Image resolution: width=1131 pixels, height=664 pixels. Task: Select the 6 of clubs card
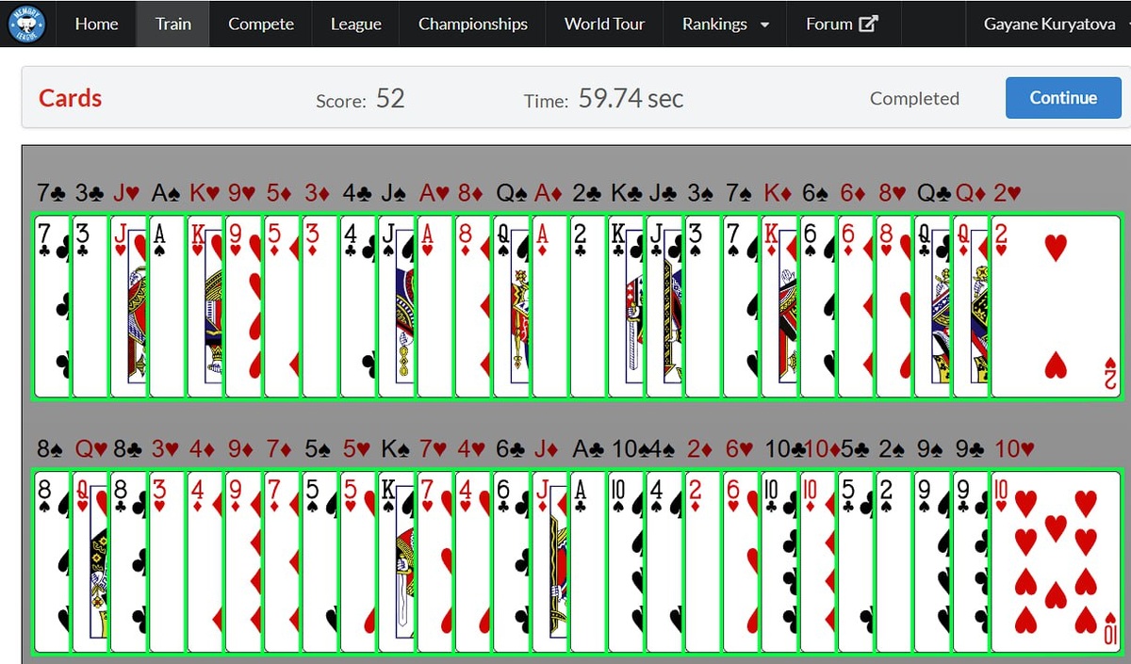(511, 561)
